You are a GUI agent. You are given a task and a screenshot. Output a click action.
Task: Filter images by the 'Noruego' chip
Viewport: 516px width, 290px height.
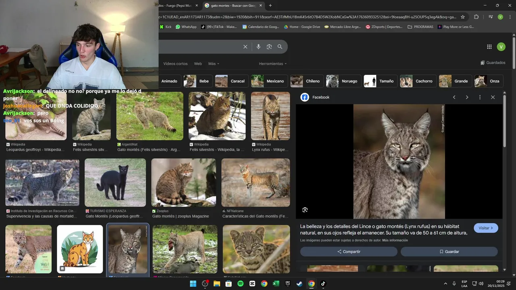click(343, 81)
